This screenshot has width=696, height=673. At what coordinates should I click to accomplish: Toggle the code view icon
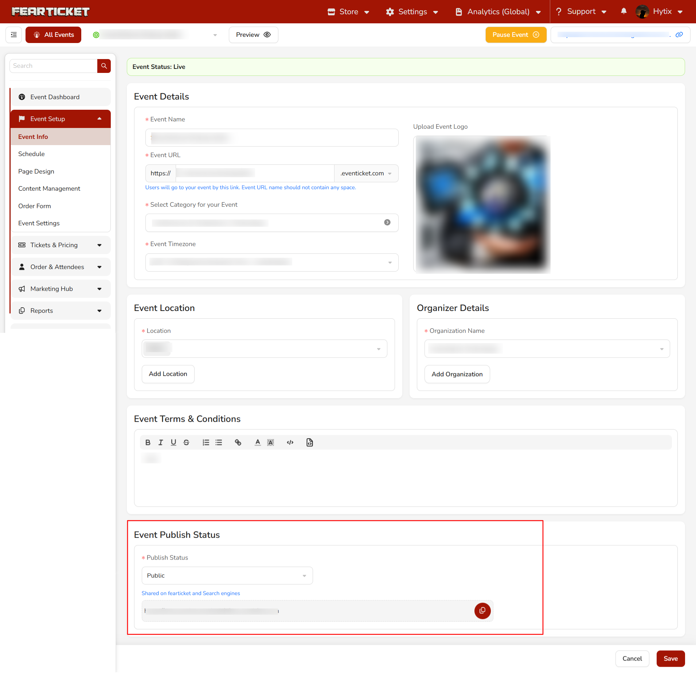(290, 442)
